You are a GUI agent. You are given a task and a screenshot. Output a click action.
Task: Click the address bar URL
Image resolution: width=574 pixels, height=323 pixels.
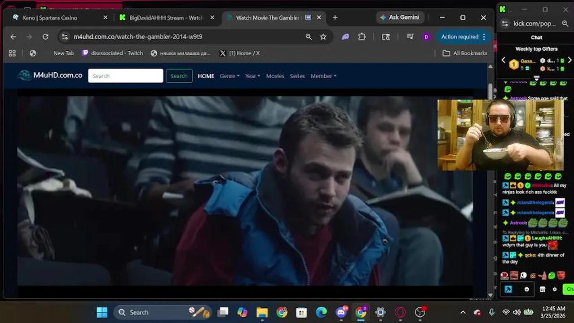coord(138,37)
